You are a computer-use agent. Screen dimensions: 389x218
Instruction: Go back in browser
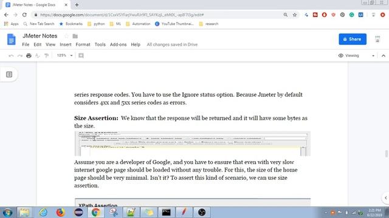(x=6, y=15)
